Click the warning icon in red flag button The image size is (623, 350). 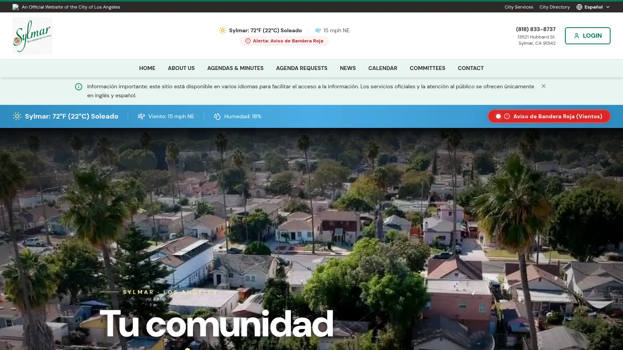[x=507, y=116]
